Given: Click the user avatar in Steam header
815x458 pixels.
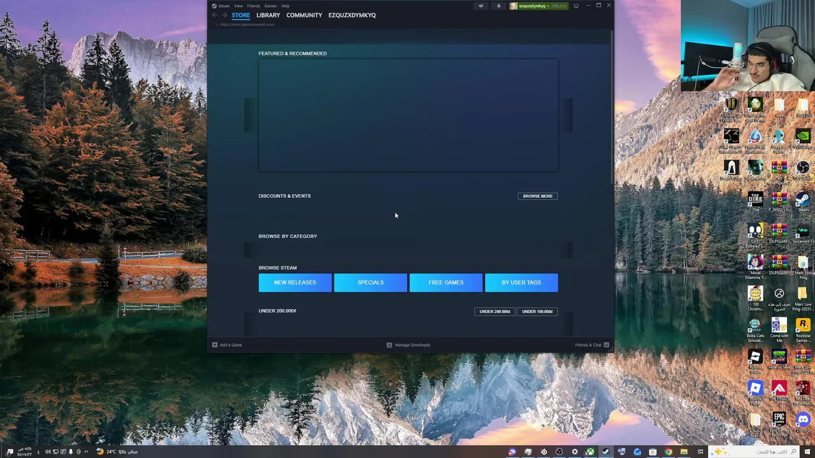Looking at the screenshot, I should 513,6.
